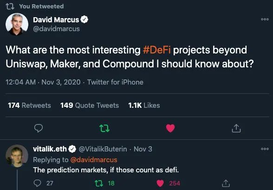Open more options for vitalik.eth's reply
The image size is (273, 190).
click(265, 149)
